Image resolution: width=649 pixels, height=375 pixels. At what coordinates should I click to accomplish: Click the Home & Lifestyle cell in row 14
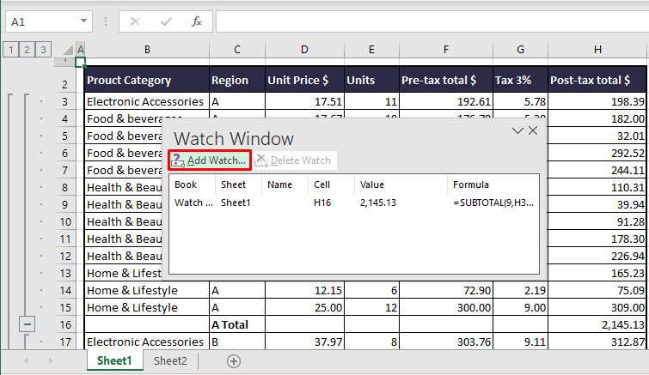click(x=147, y=290)
